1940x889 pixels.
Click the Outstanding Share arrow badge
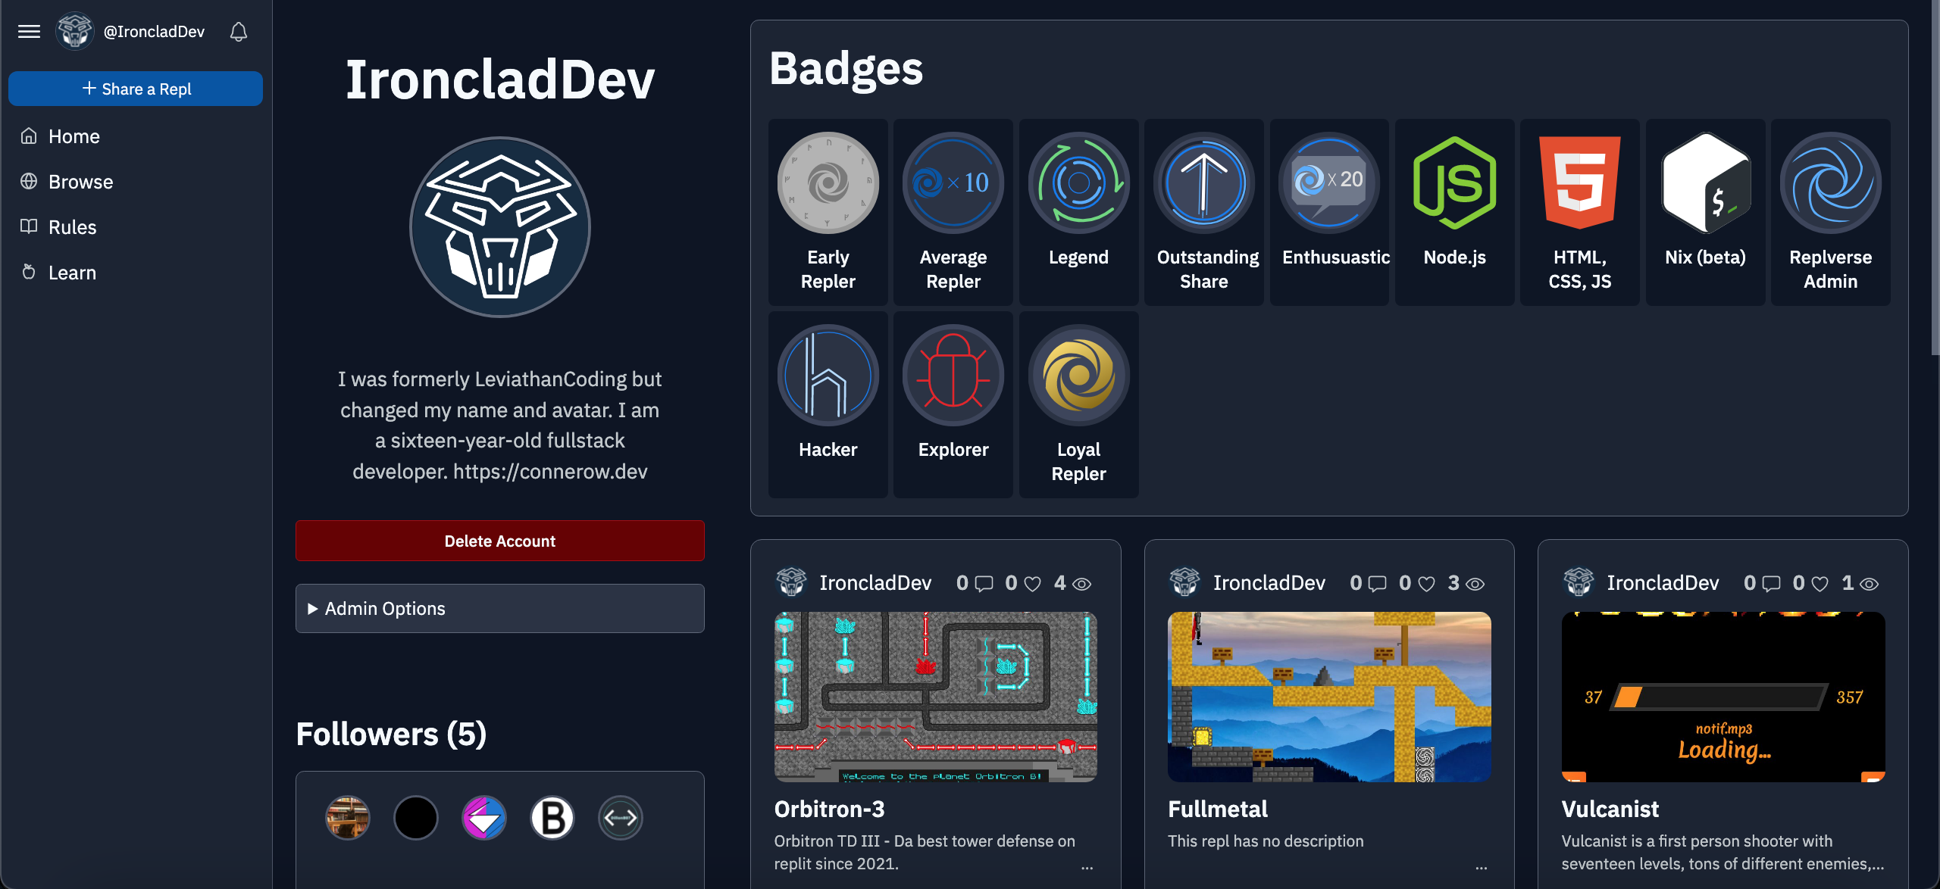click(x=1203, y=183)
